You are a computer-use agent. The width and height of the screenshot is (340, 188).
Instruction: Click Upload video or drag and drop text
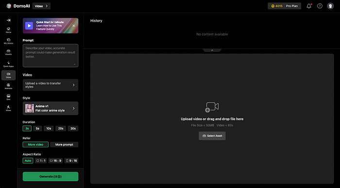point(212,119)
